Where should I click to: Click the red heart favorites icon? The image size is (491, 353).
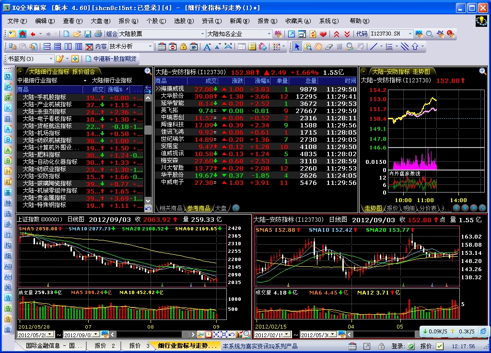pyautogui.click(x=323, y=34)
